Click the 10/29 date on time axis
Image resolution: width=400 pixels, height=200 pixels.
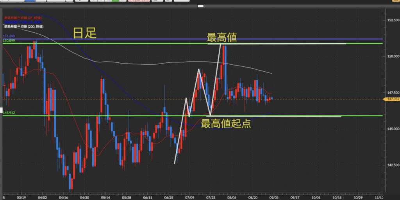pyautogui.click(x=358, y=197)
